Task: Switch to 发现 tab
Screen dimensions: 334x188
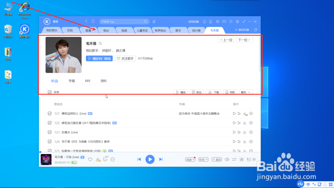Action: [70, 30]
